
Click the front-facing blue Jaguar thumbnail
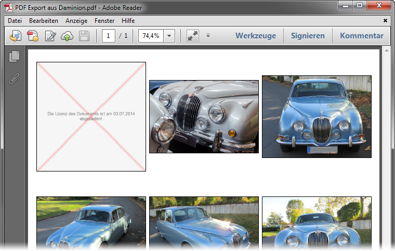[x=317, y=116]
